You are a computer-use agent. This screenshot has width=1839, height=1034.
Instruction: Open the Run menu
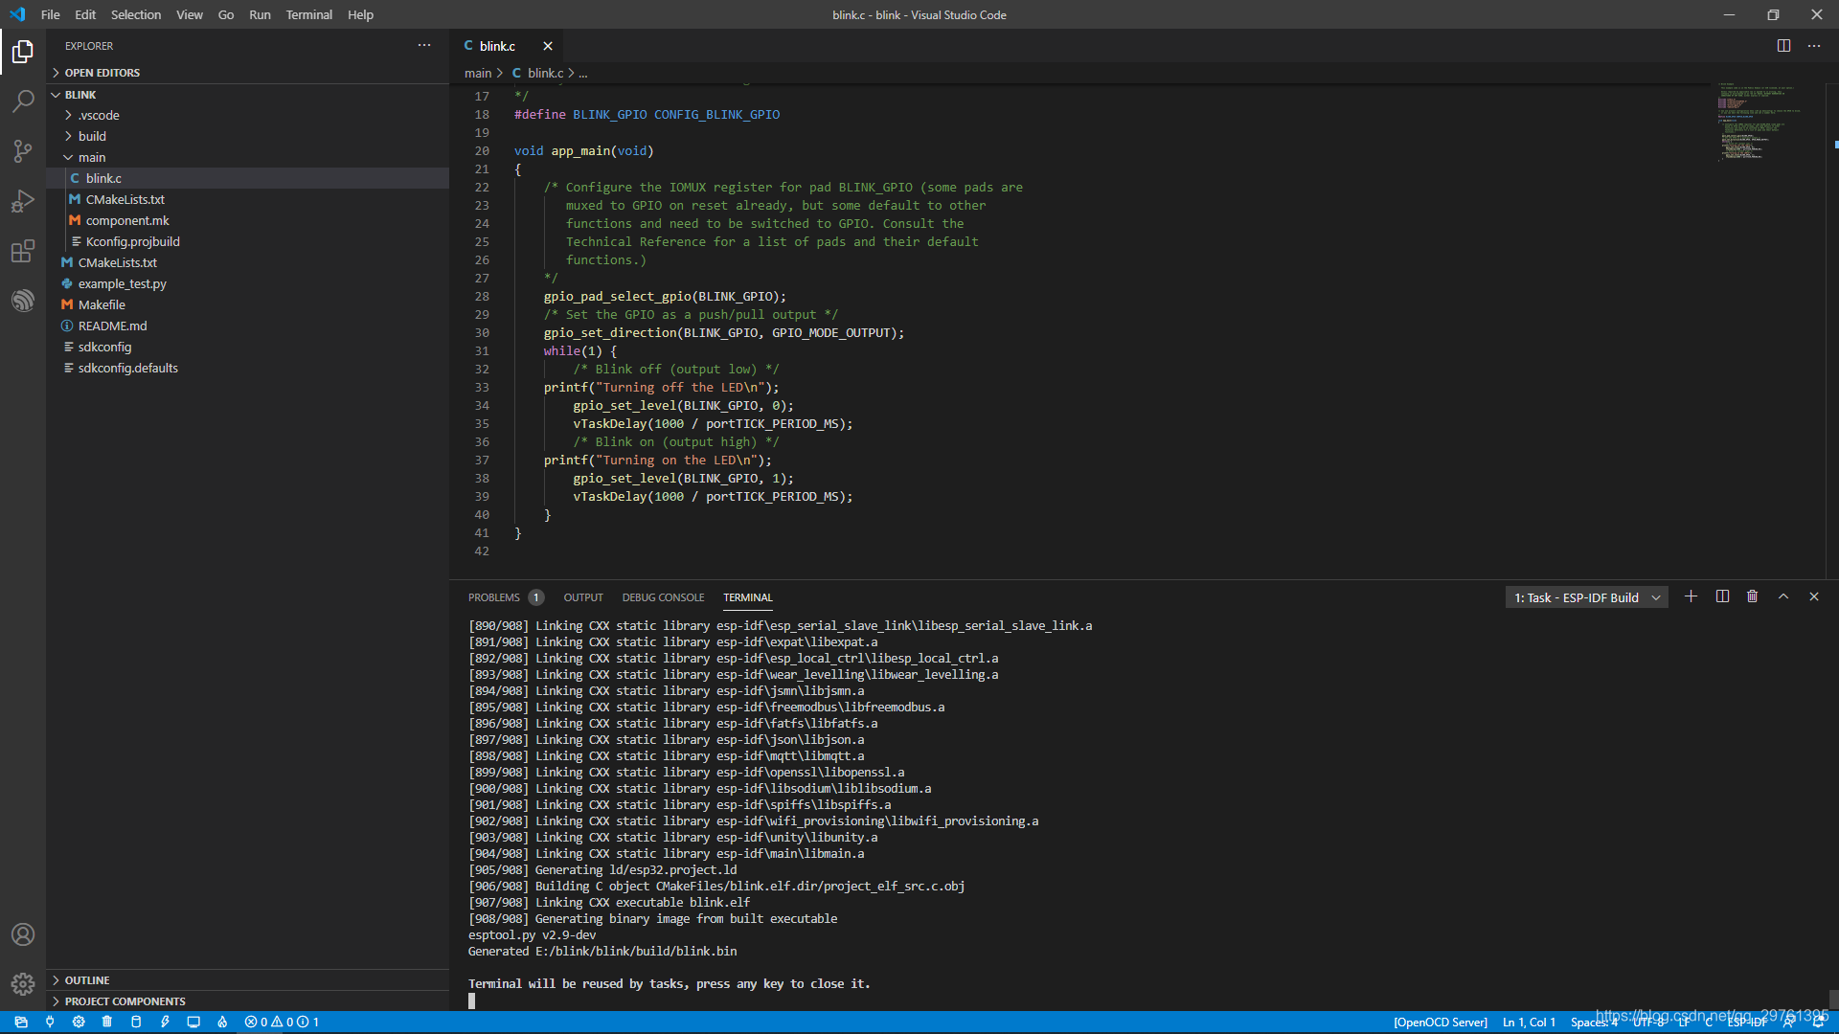(260, 14)
